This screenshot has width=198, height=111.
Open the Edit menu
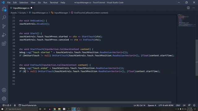[x=15, y=2]
